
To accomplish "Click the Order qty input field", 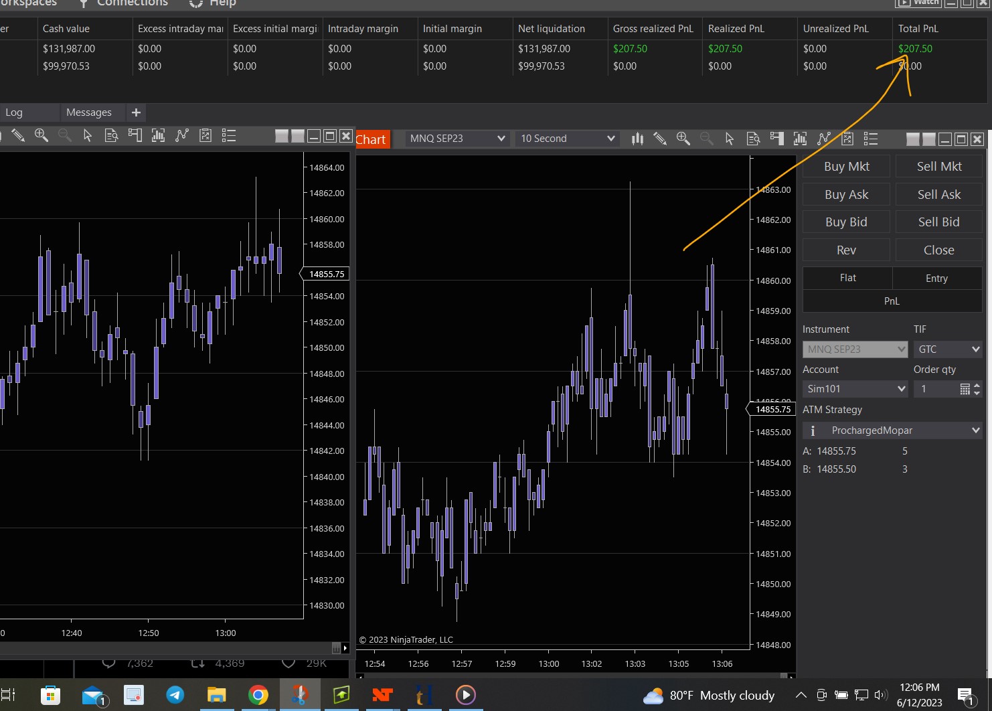I will [x=936, y=389].
